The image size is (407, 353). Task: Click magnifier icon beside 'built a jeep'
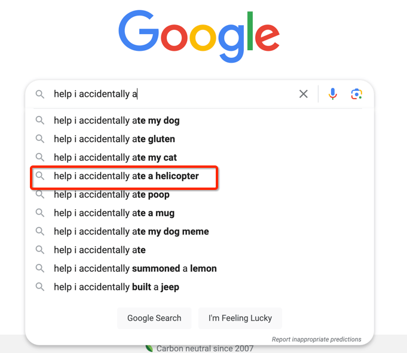(x=39, y=287)
